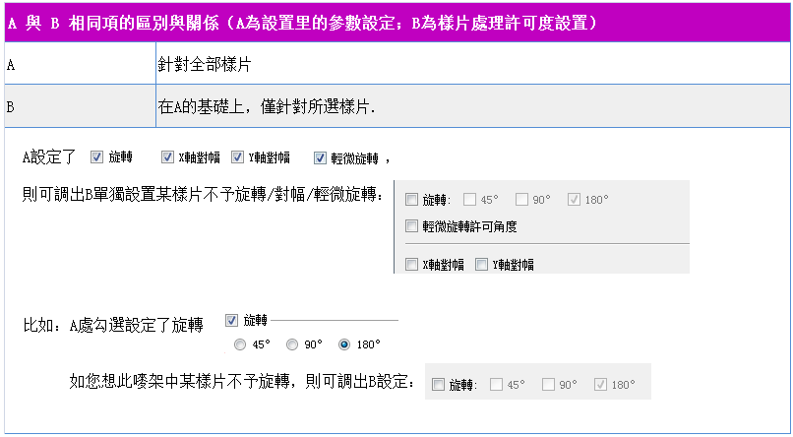Check 旋轉 in the bottom gray B設定 panel
793x437 pixels.
(439, 385)
